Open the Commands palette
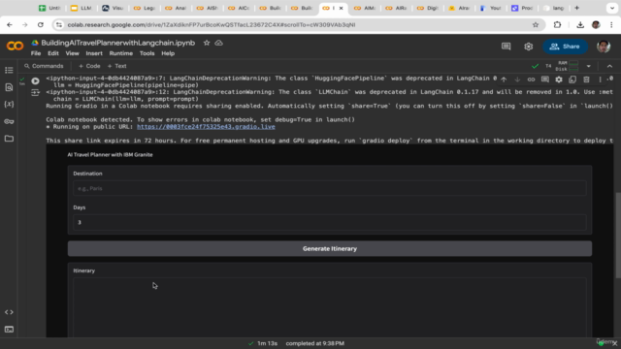 (44, 66)
